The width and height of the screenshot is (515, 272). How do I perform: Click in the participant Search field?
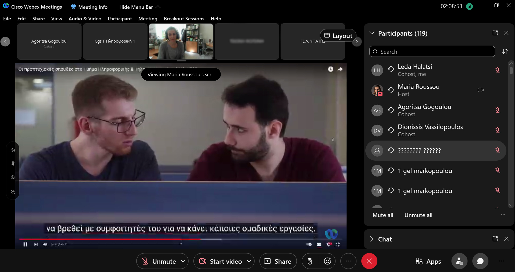click(432, 51)
